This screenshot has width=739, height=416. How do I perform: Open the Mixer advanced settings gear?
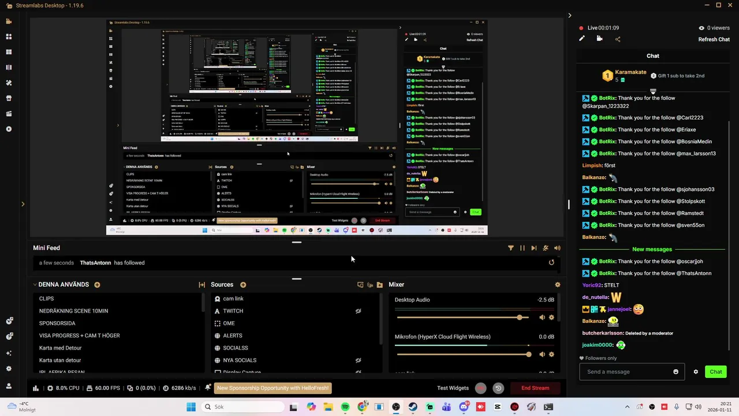[x=557, y=285]
